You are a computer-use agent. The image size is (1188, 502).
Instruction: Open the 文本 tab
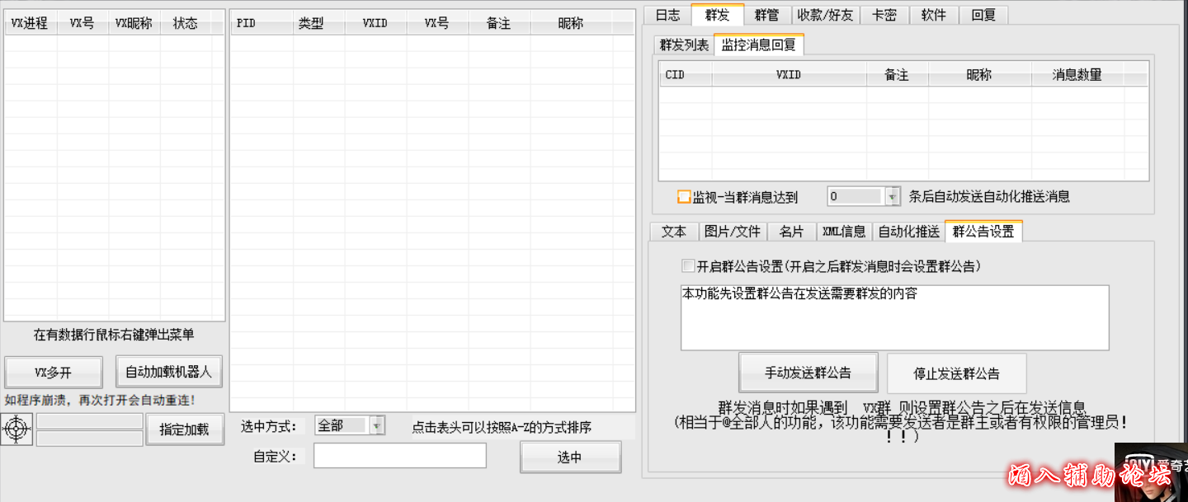pyautogui.click(x=673, y=232)
